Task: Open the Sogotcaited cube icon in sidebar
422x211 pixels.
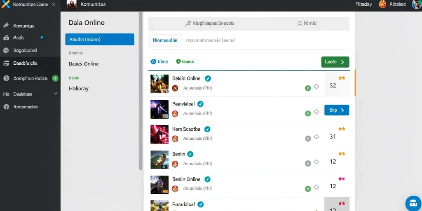Action: [x=6, y=50]
